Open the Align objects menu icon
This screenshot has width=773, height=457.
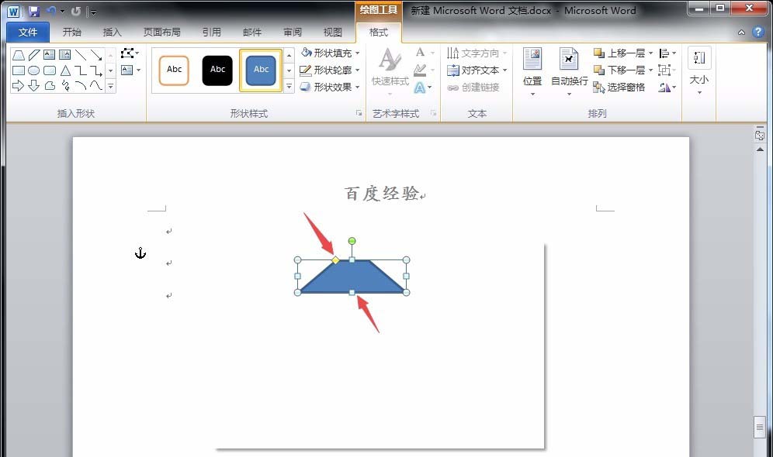tap(667, 53)
